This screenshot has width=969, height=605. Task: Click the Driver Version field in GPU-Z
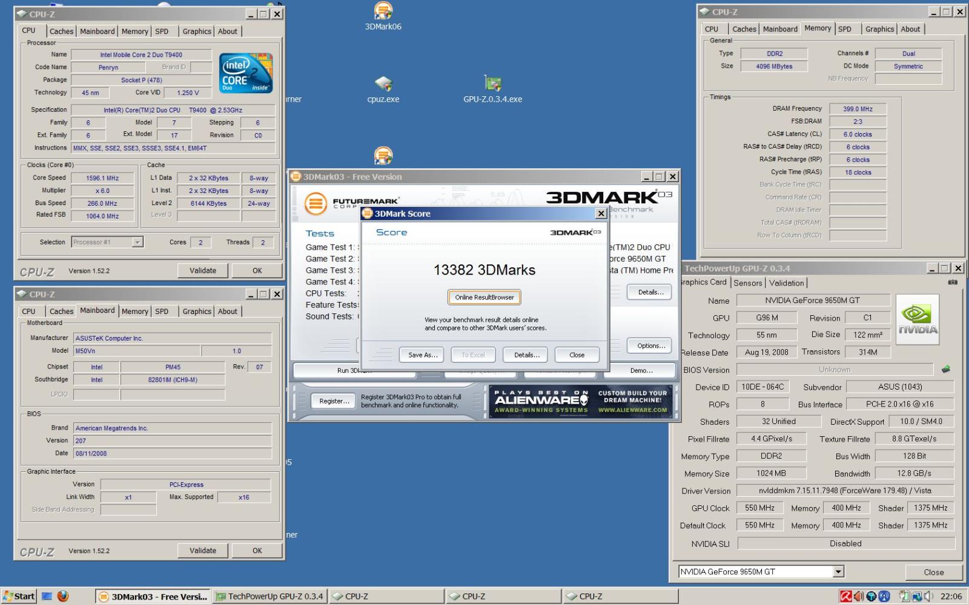click(x=845, y=491)
